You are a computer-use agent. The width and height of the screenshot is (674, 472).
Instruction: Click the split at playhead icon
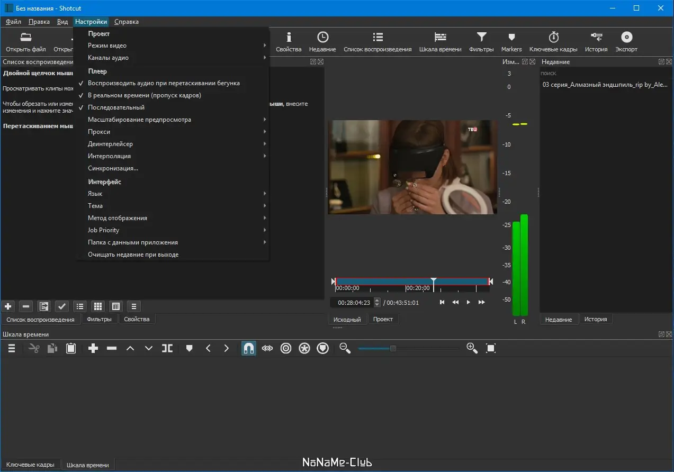point(167,348)
